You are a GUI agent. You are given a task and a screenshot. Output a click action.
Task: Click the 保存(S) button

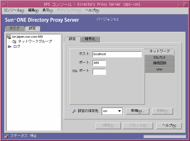tap(108, 126)
